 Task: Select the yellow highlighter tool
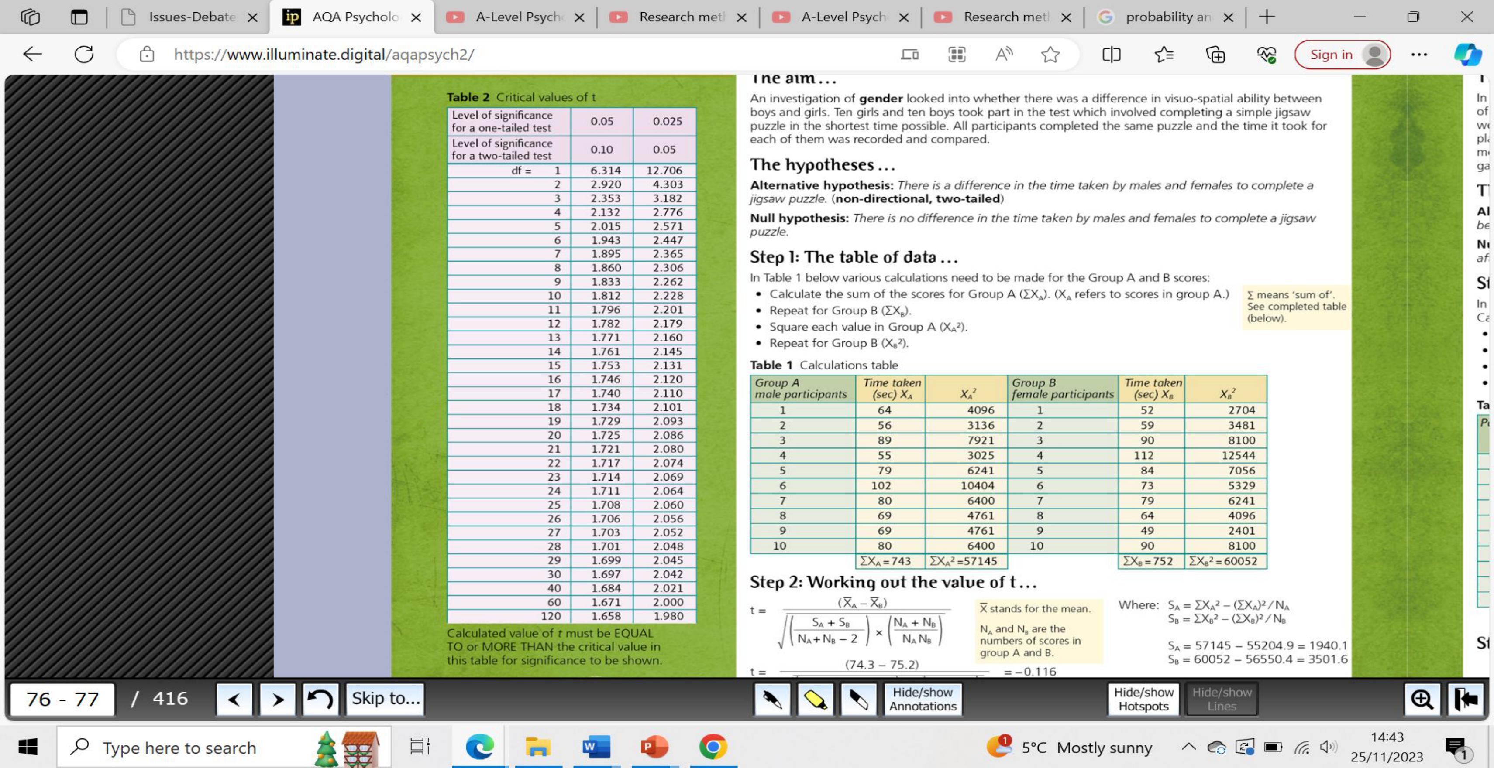[x=816, y=700]
